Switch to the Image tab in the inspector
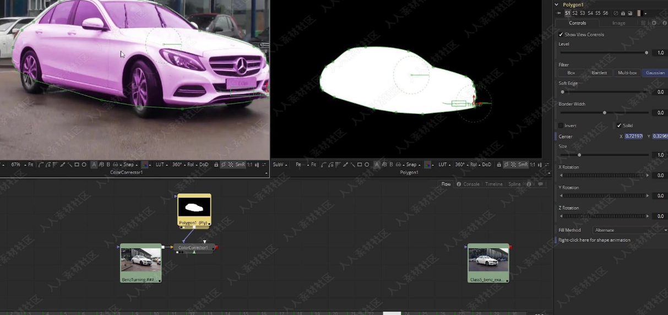Screen dimensions: 668x315 (x=618, y=23)
